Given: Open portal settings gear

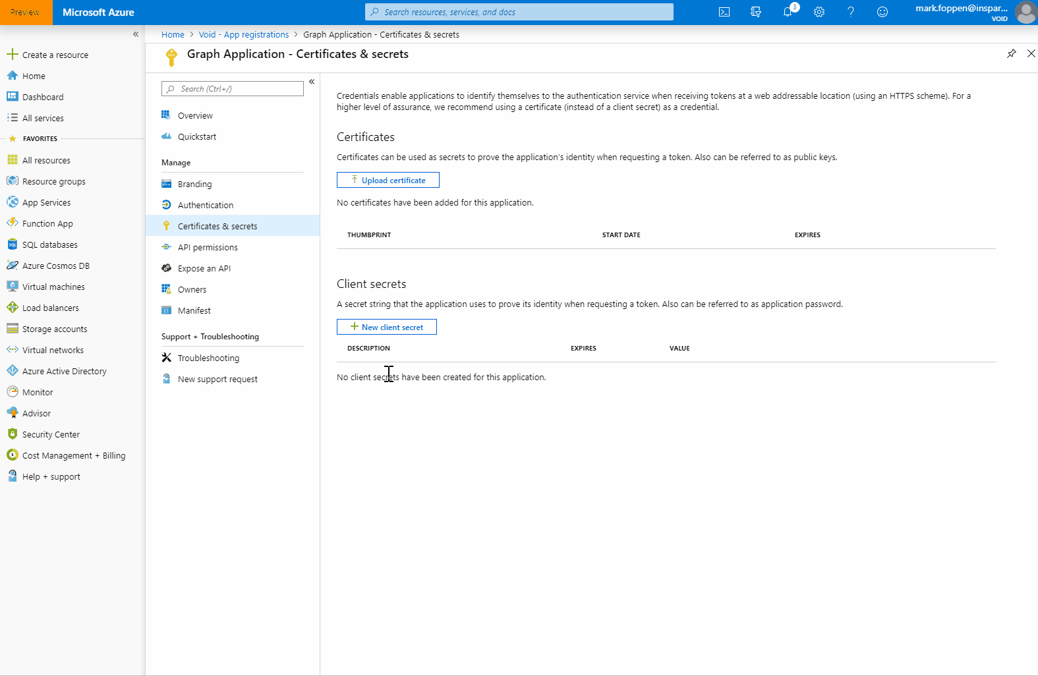Looking at the screenshot, I should pos(819,12).
